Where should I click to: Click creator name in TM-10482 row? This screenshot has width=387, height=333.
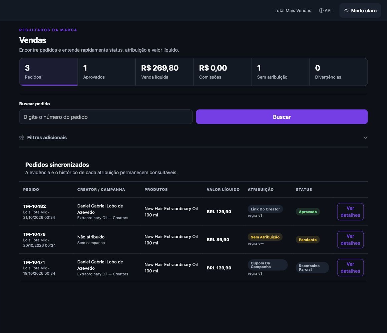click(x=100, y=209)
